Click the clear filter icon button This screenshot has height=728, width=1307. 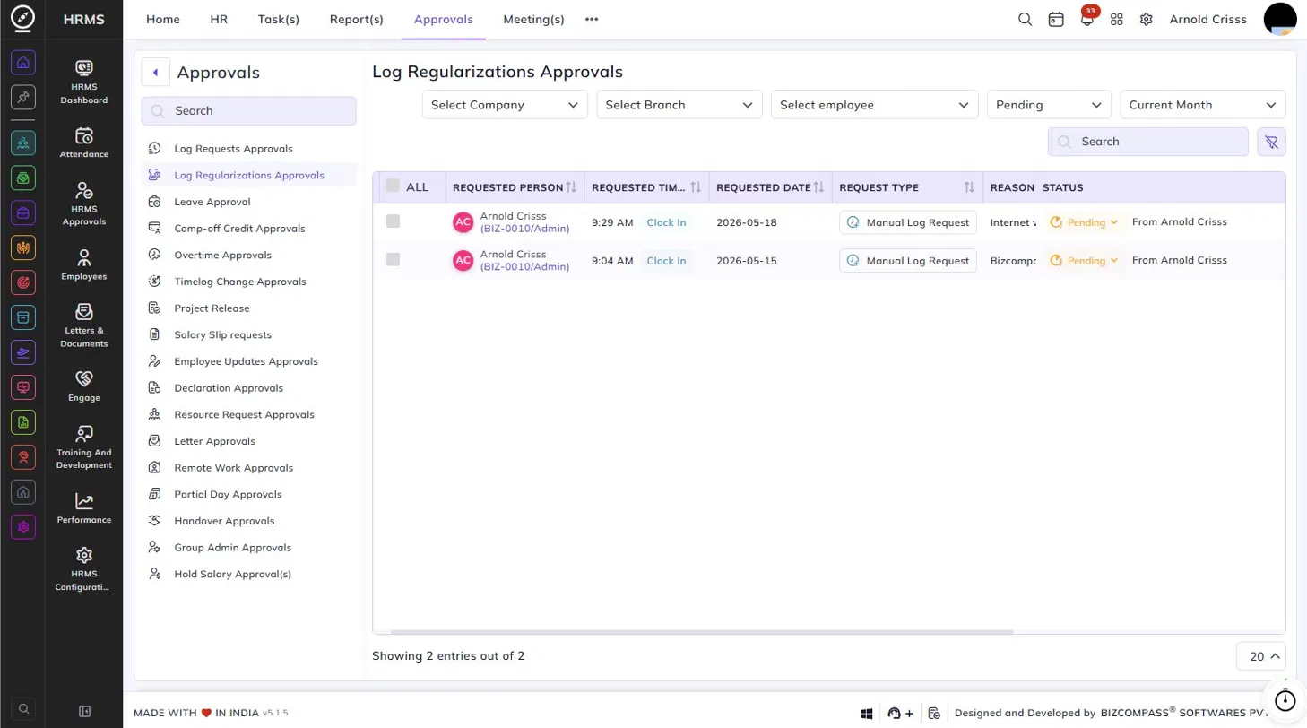[1271, 142]
